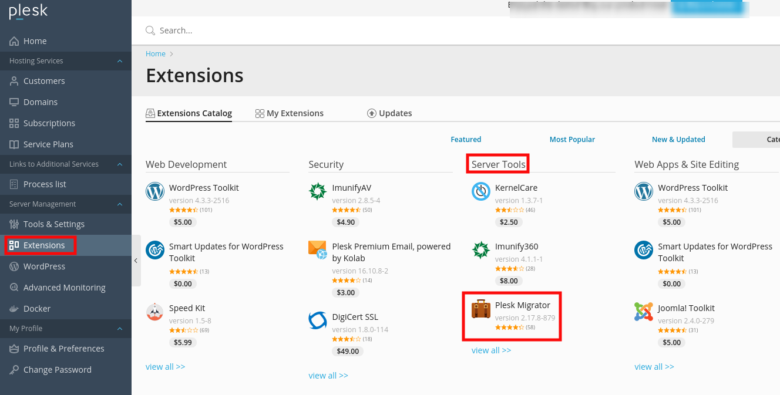780x395 pixels.
Task: Click Plesk Migrator star rating
Action: 510,327
